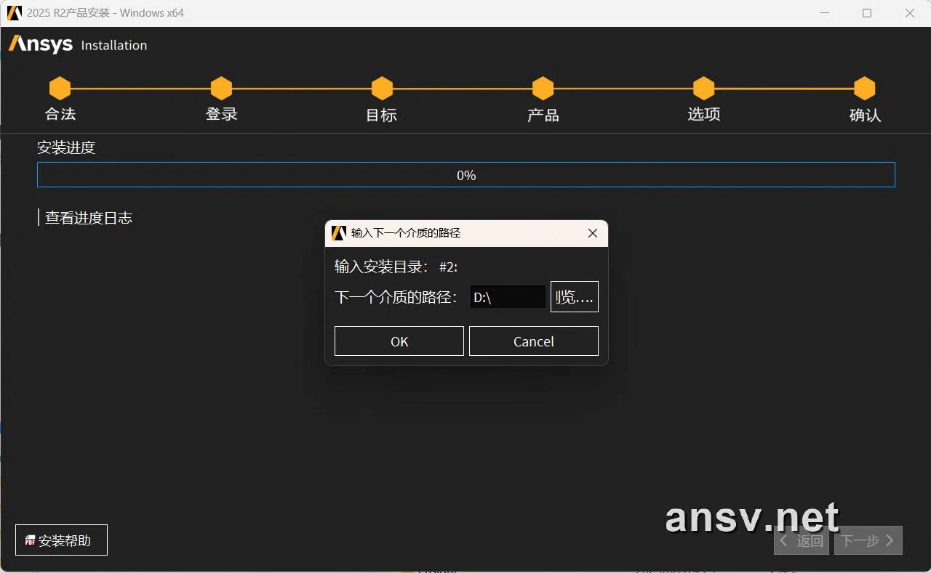The width and height of the screenshot is (931, 573).
Task: Click the 安装进度 label
Action: (x=66, y=147)
